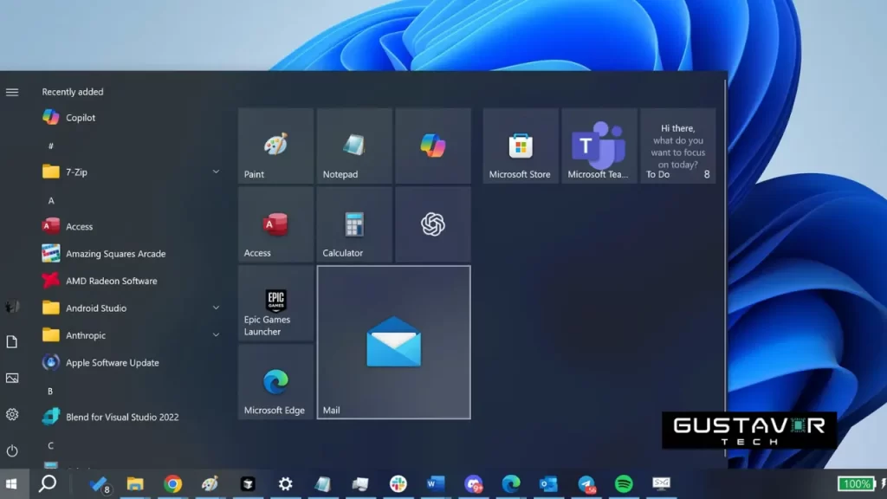Jump via the '#' letter header

(51, 146)
